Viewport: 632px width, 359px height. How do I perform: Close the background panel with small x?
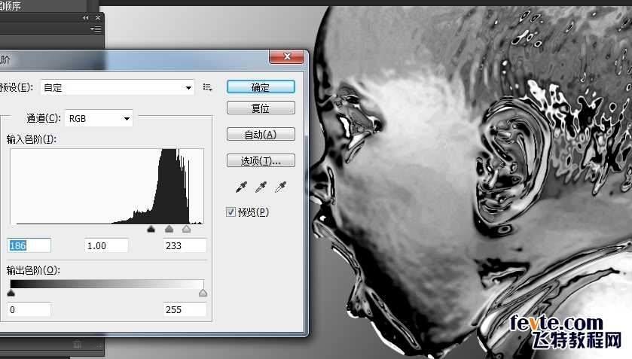[97, 18]
